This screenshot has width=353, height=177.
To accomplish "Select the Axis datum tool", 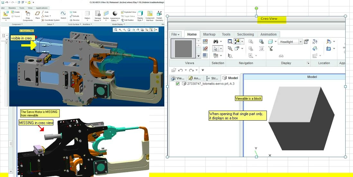I will tap(45, 12).
